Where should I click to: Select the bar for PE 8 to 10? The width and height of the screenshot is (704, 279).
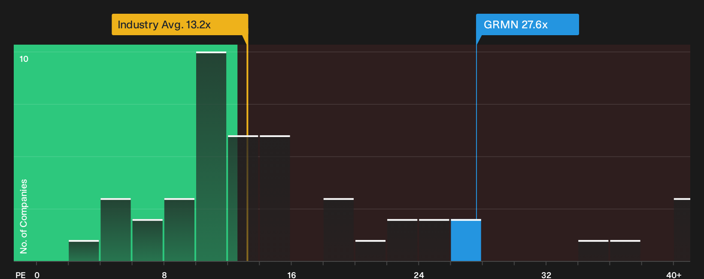coord(179,230)
